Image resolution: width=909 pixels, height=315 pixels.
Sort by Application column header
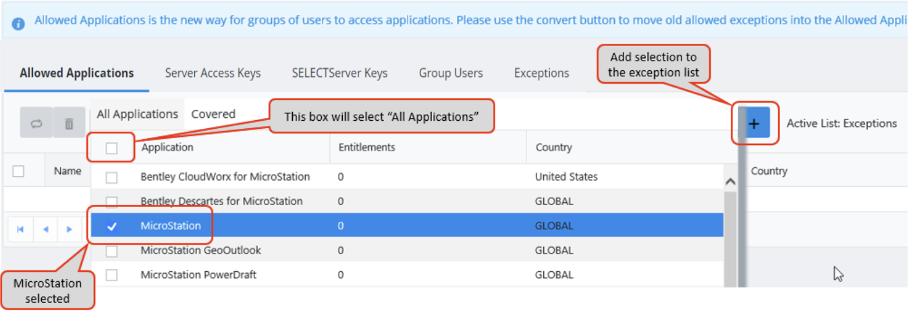167,147
